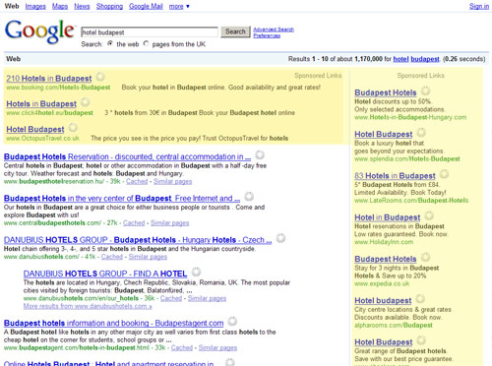Click Similar pages for danubiushotels.com/en/our_hotels
492x366 pixels.
[x=207, y=298]
